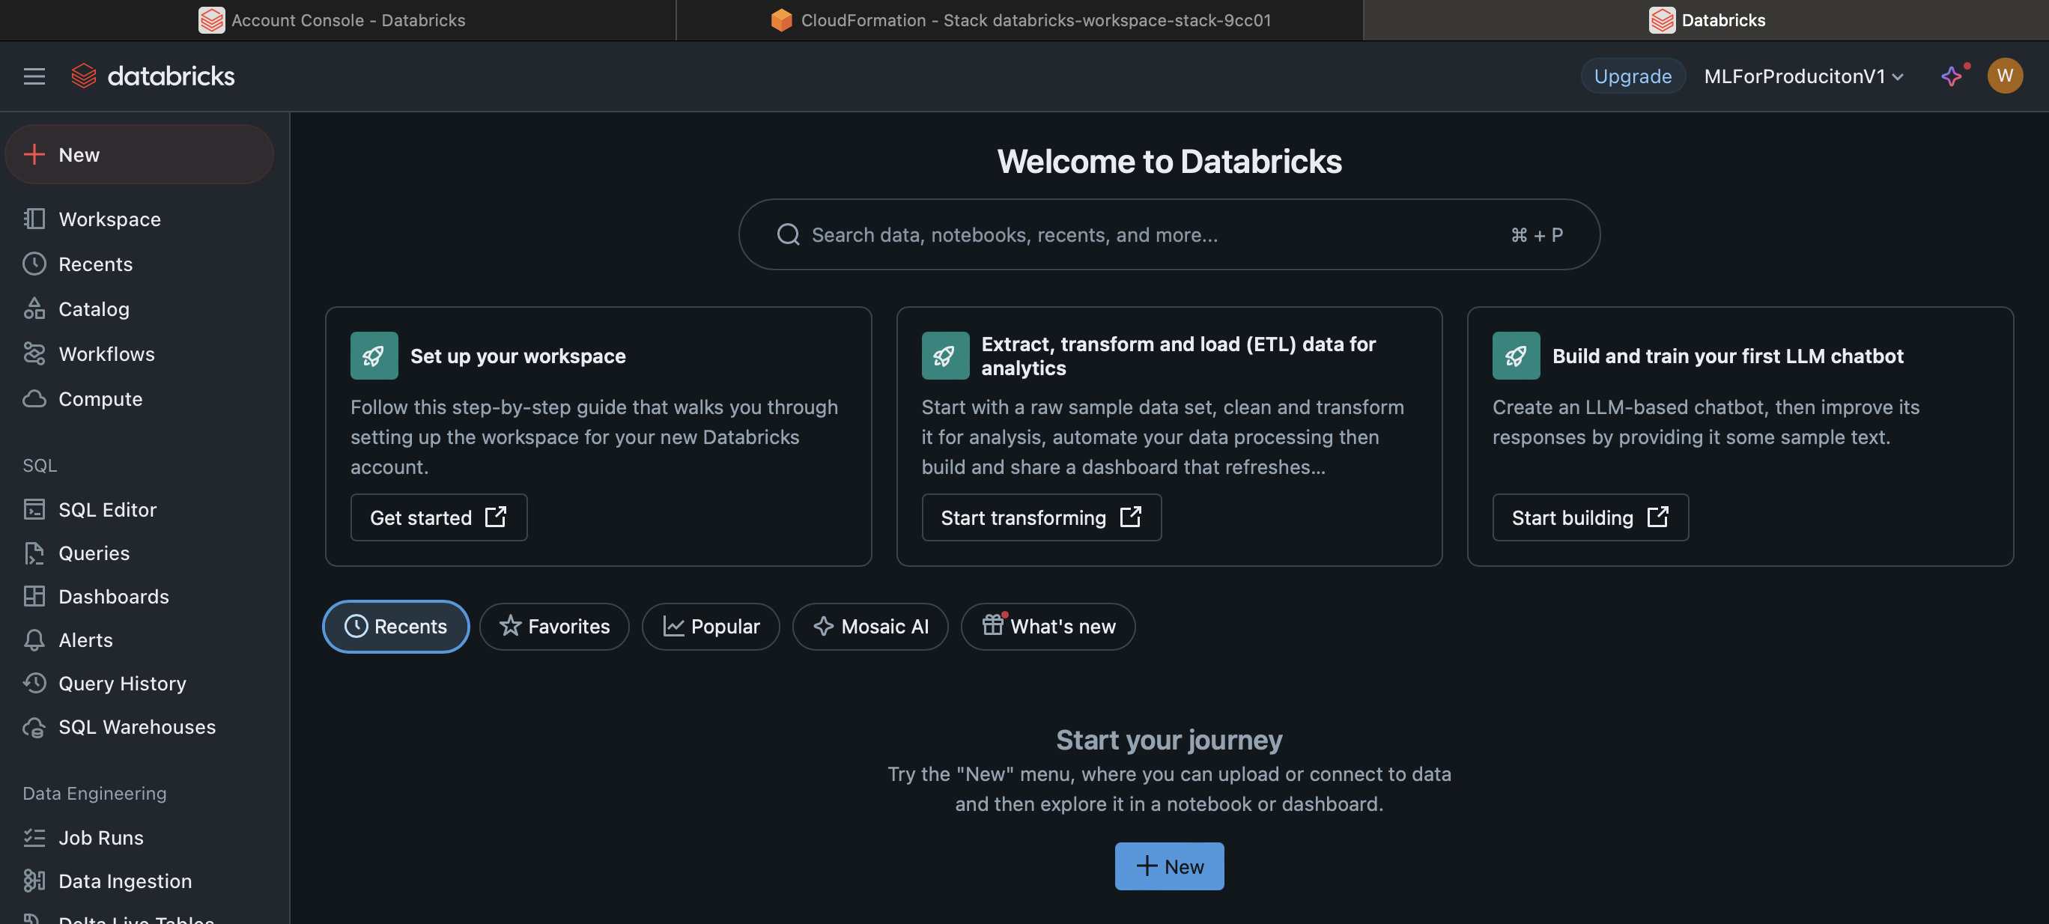Image resolution: width=2049 pixels, height=924 pixels.
Task: Click the search data and notebooks field
Action: click(x=1168, y=234)
